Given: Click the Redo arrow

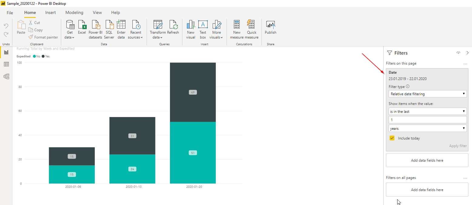Looking at the screenshot, I should [6, 34].
